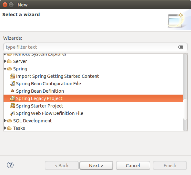
Task: Select Spring Web Flow Definition File
Action: click(x=50, y=113)
